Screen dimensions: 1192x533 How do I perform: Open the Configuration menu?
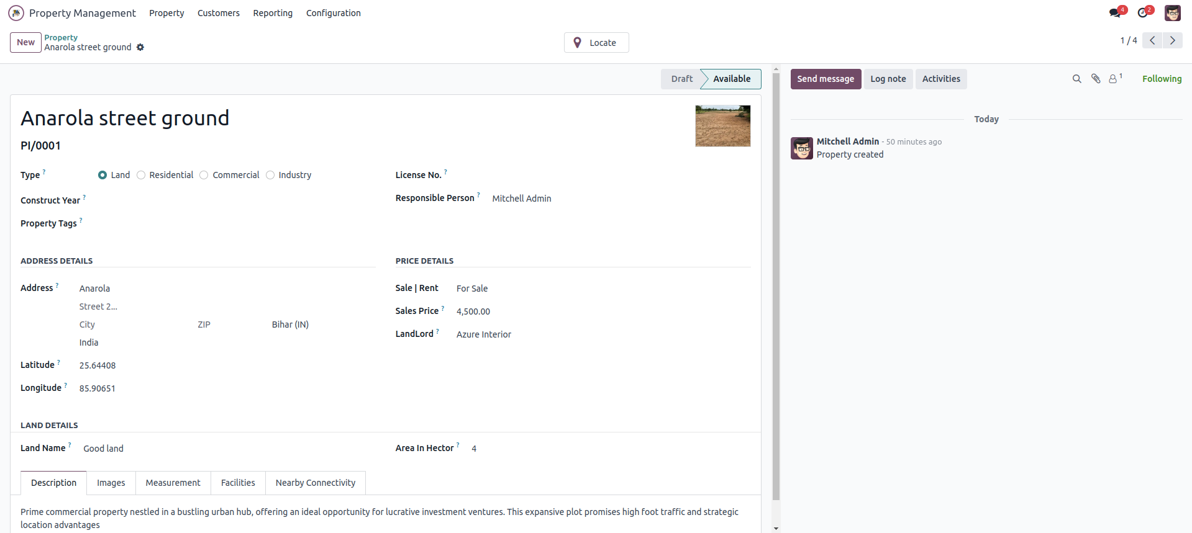333,13
